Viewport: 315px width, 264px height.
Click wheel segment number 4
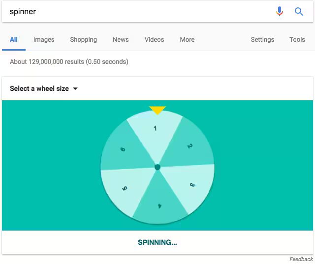159,204
